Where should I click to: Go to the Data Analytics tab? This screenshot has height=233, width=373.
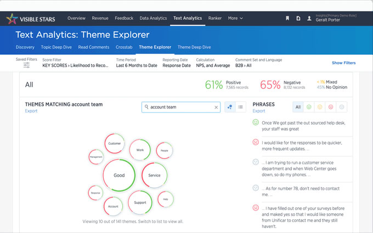click(x=153, y=18)
